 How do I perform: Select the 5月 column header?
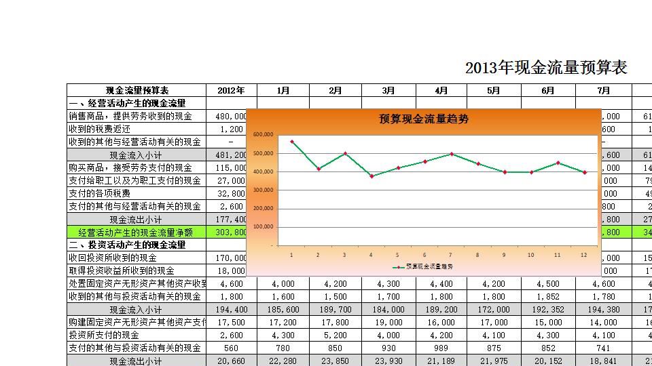point(494,90)
